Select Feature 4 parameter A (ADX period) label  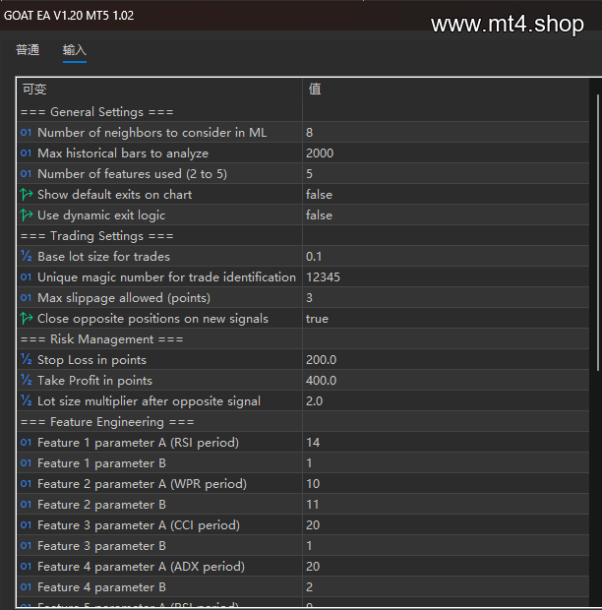pyautogui.click(x=142, y=567)
